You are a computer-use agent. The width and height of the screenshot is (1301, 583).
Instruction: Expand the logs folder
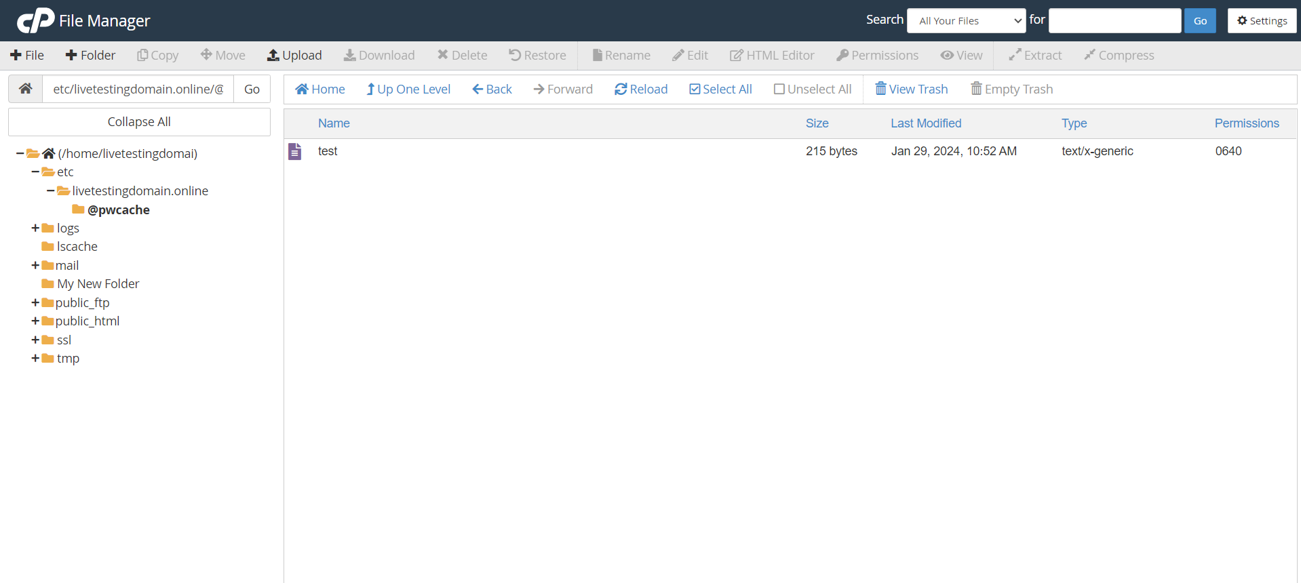(35, 228)
